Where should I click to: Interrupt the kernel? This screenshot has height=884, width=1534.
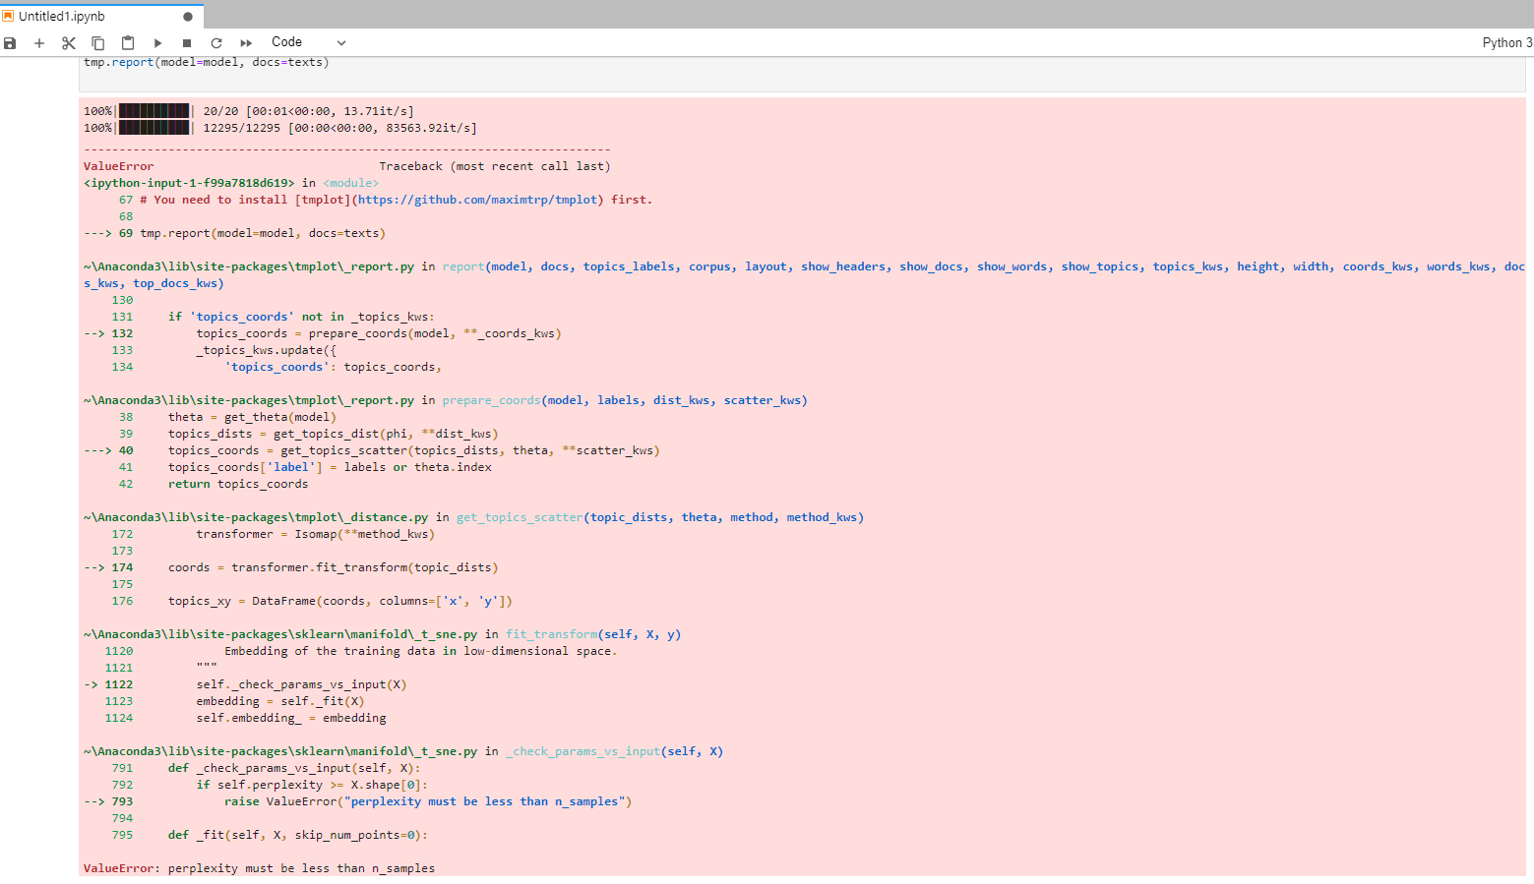click(186, 42)
